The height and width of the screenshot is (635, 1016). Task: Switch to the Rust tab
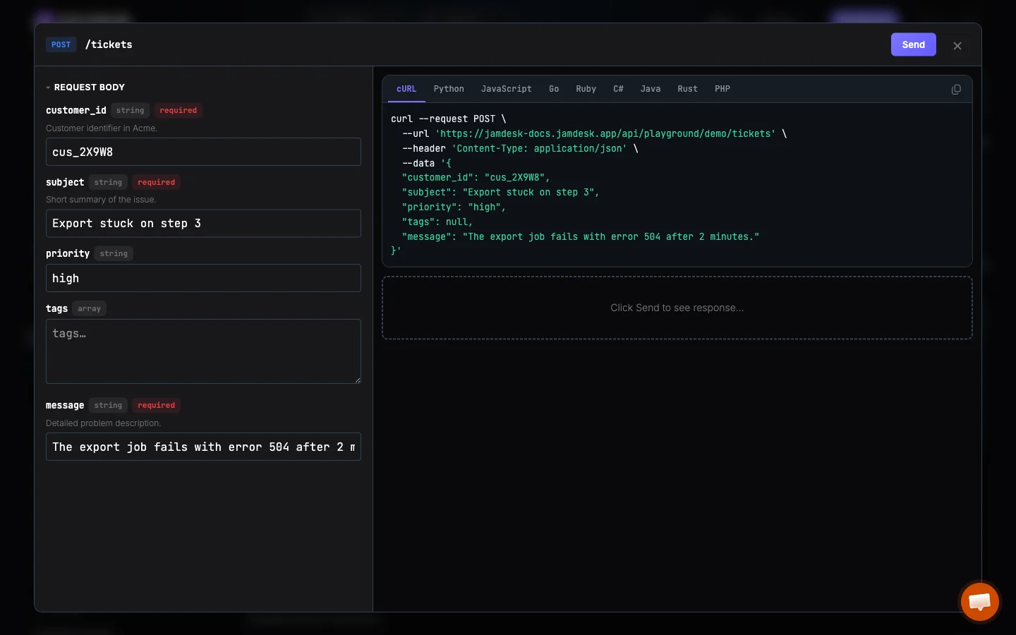click(x=687, y=89)
